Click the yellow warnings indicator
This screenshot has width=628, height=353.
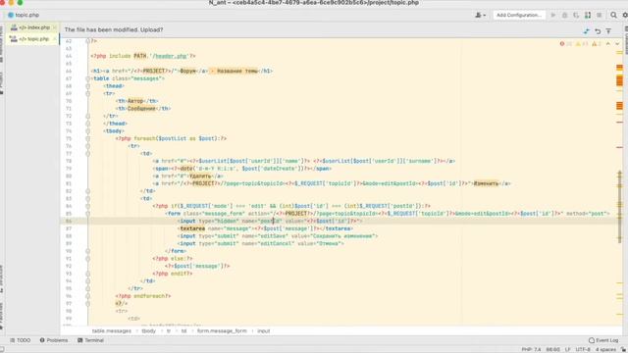582,43
